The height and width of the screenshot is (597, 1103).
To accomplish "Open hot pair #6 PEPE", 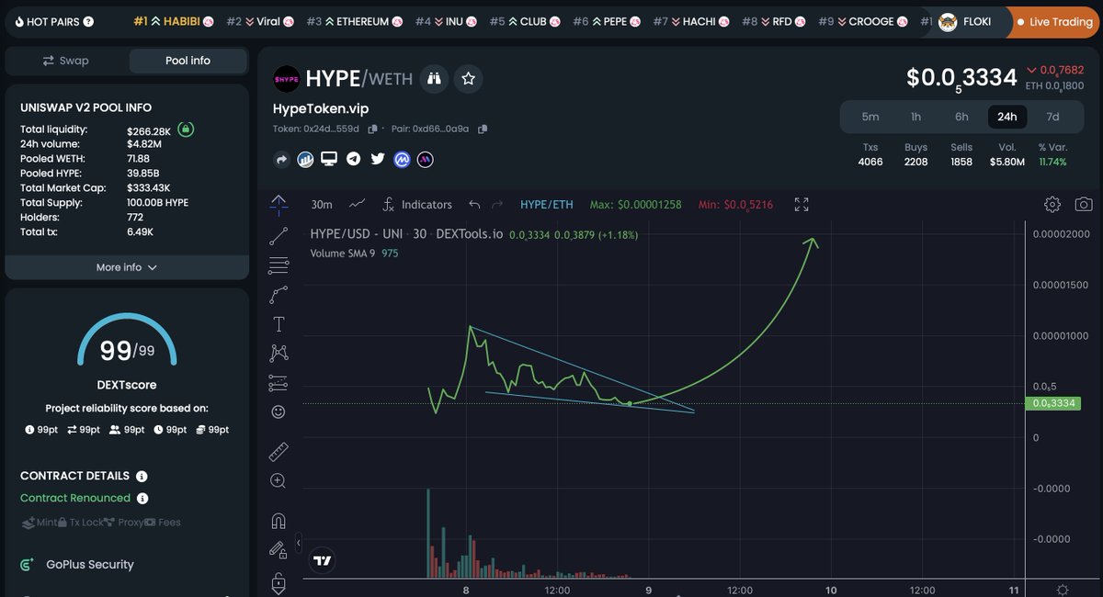I will 607,21.
